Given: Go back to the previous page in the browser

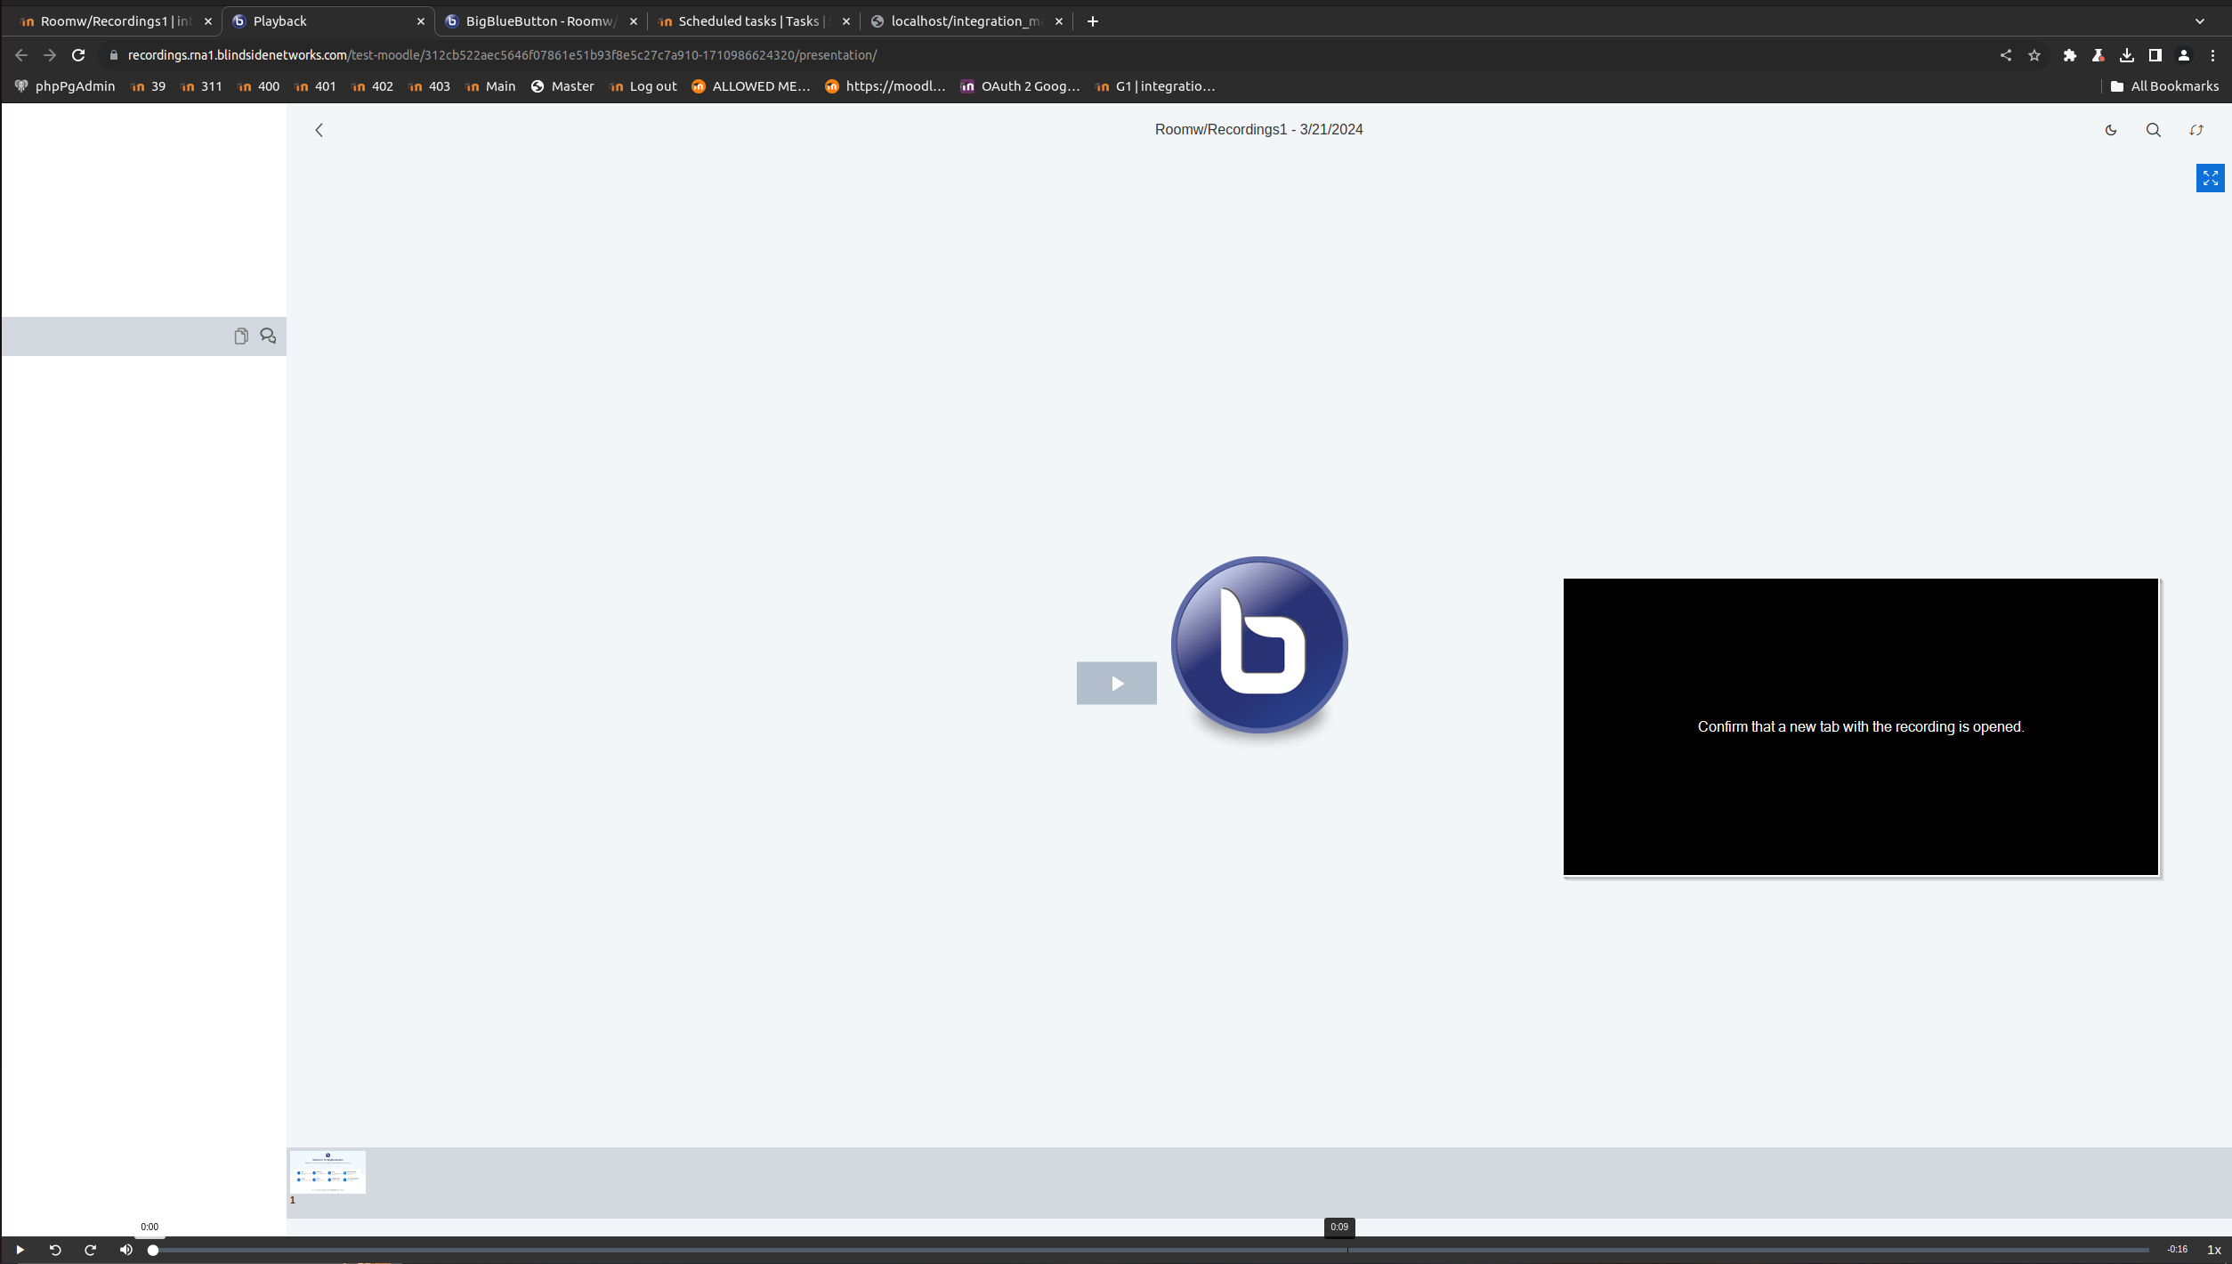Looking at the screenshot, I should click(x=21, y=55).
